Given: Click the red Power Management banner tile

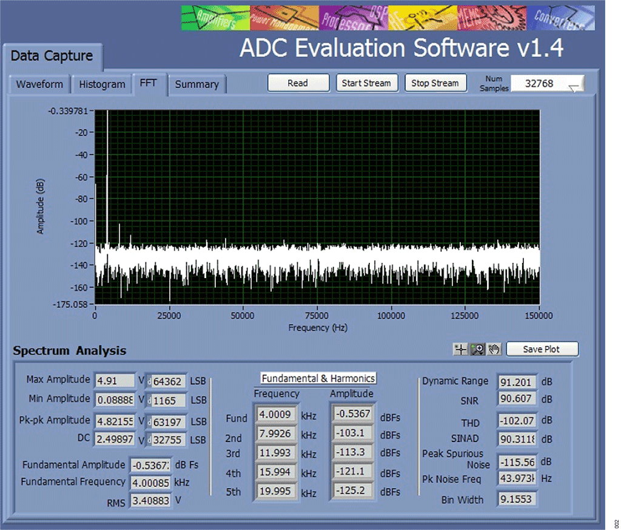Looking at the screenshot, I should click(284, 18).
